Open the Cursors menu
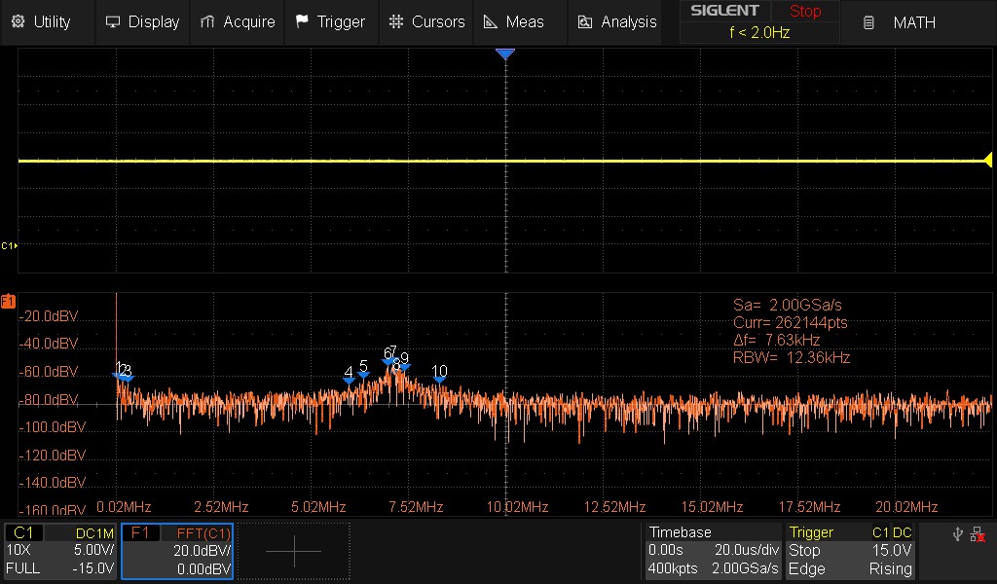 (426, 21)
